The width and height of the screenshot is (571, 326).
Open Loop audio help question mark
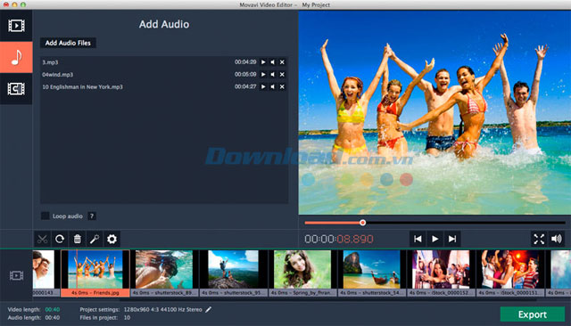[x=92, y=216]
